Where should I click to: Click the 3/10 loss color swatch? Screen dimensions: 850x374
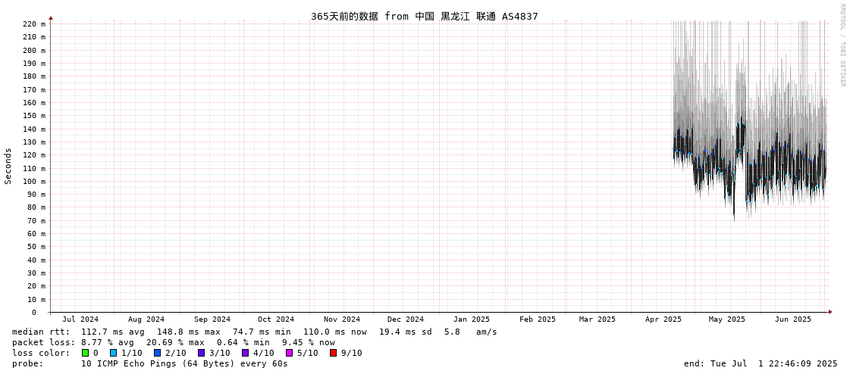pyautogui.click(x=201, y=353)
